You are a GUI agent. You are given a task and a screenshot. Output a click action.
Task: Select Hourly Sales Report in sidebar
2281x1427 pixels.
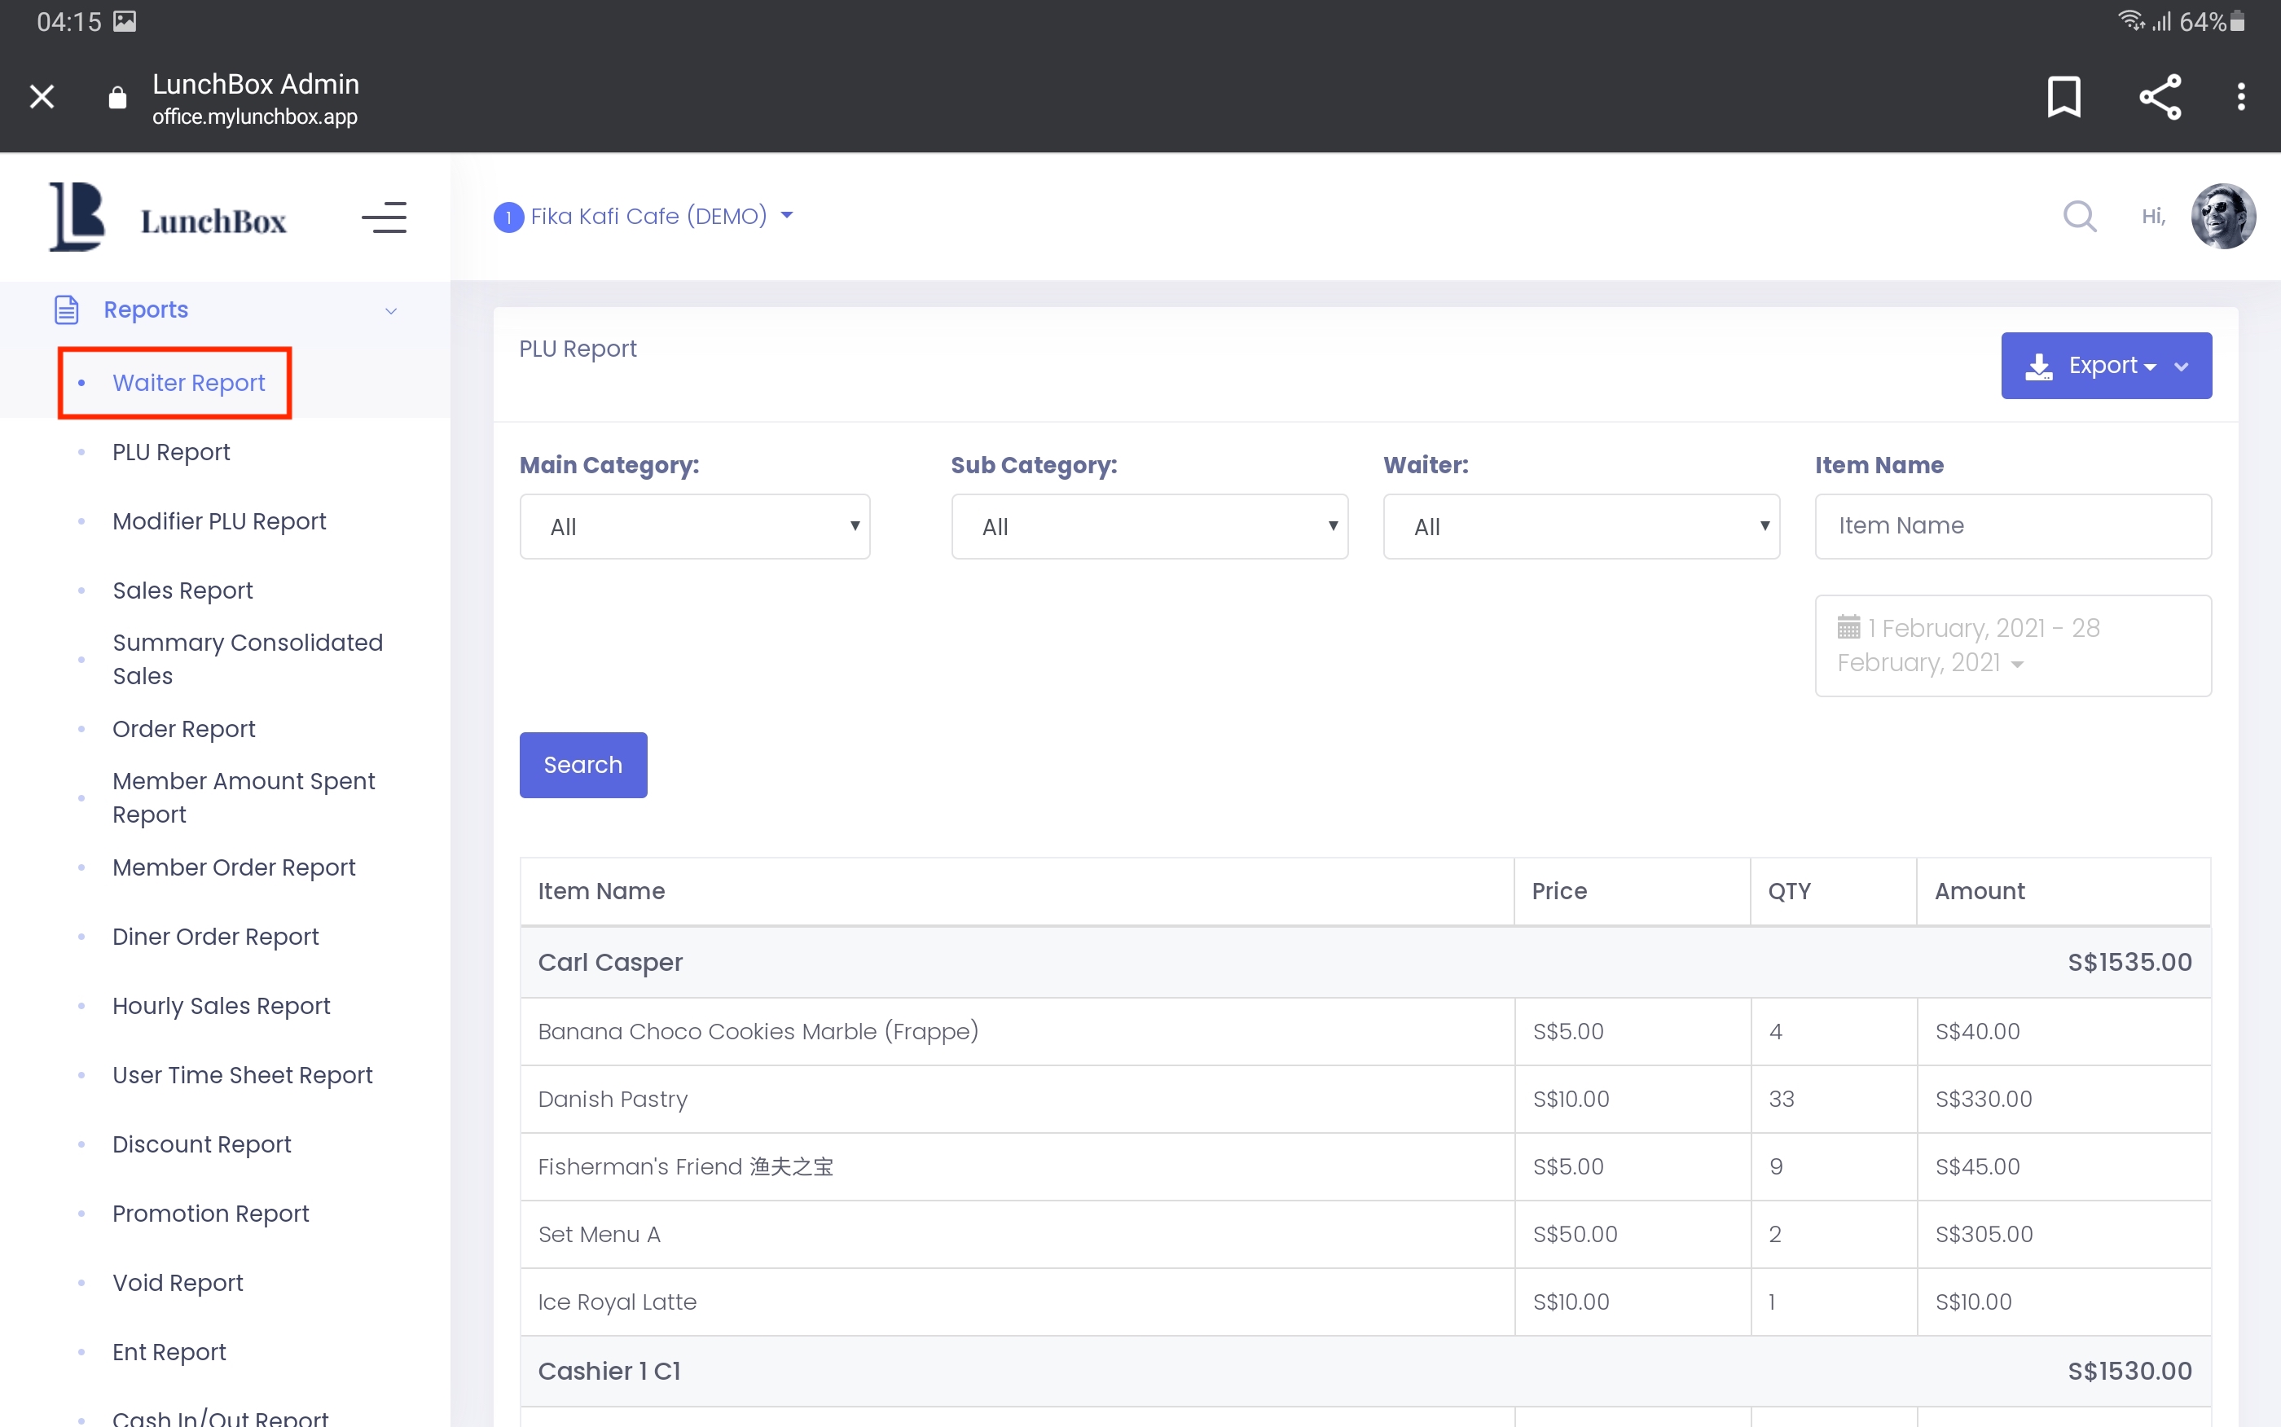(x=221, y=1006)
